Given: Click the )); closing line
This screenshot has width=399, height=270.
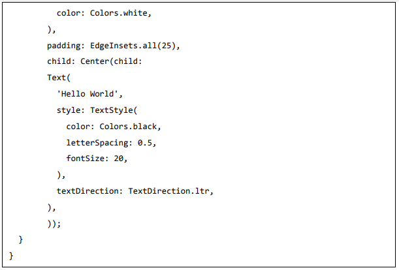Looking at the screenshot, I should tap(54, 223).
